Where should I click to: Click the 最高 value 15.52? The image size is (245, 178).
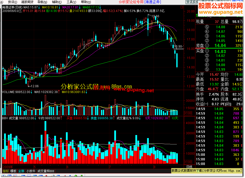[214, 80]
